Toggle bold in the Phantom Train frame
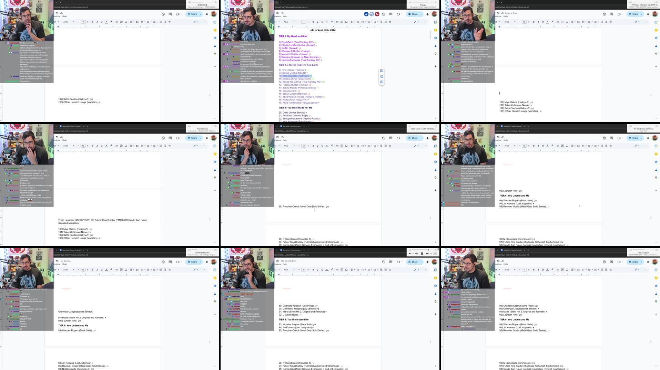 click(534, 22)
